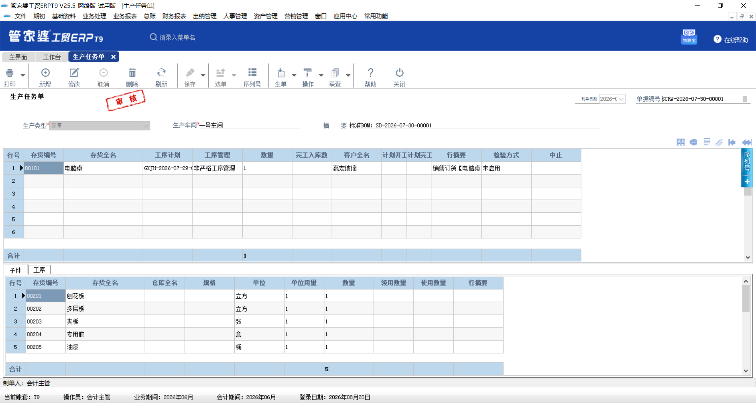Click the 生产车间 input field
This screenshot has width=756, height=403.
click(x=249, y=125)
